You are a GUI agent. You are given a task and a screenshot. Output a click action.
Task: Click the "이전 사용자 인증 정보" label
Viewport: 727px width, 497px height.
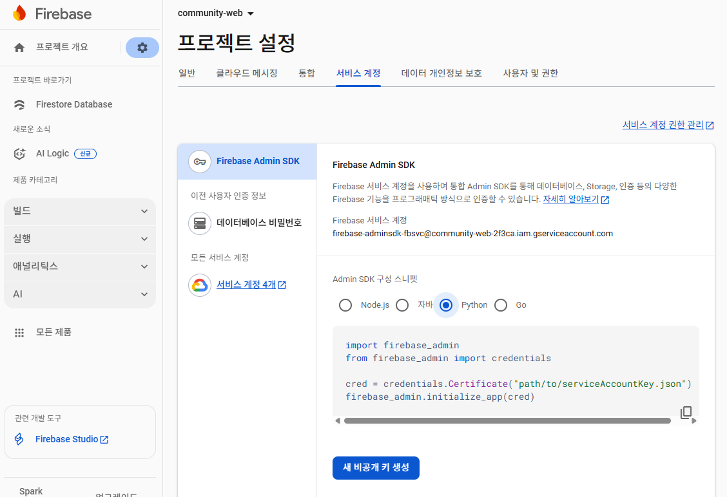(x=229, y=196)
